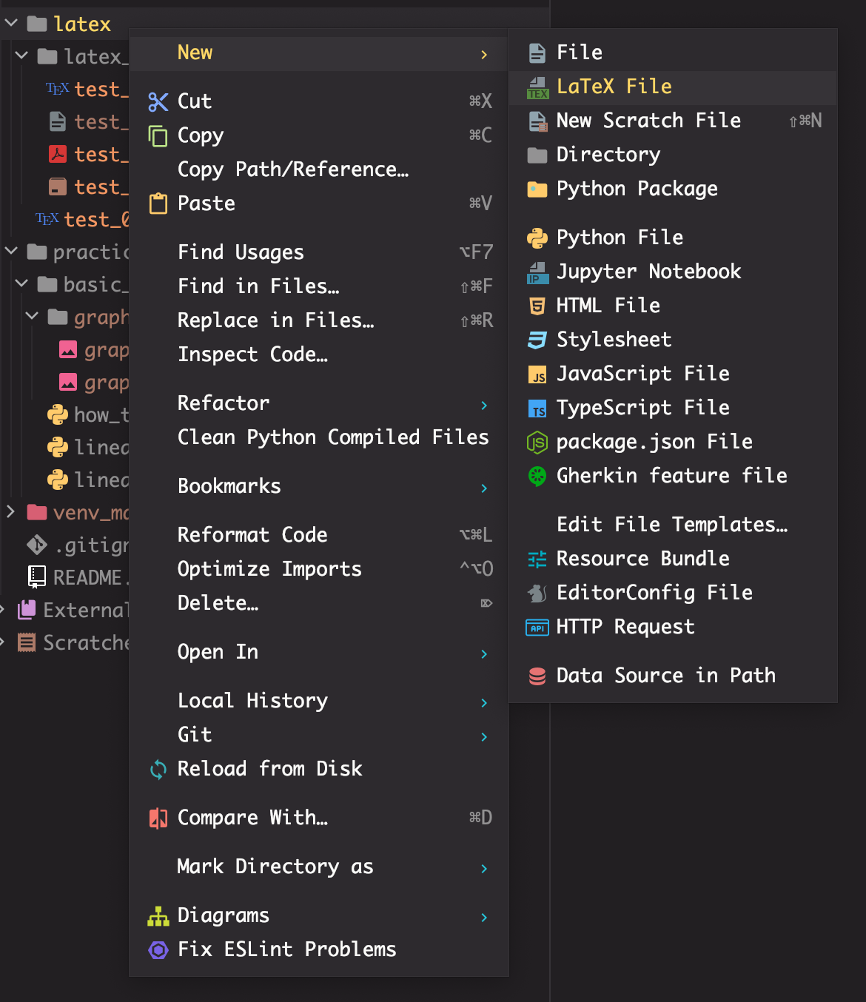Click the New Scratch File icon
The image size is (866, 1002).
[x=537, y=121]
